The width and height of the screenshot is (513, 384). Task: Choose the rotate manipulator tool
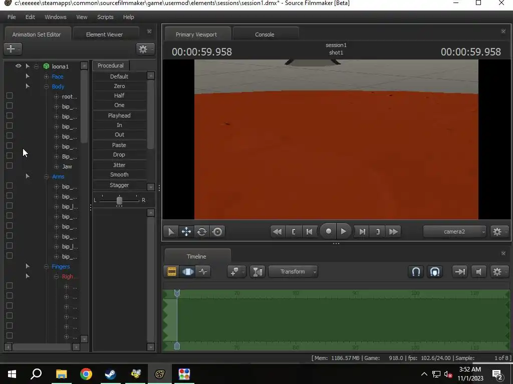pos(202,232)
